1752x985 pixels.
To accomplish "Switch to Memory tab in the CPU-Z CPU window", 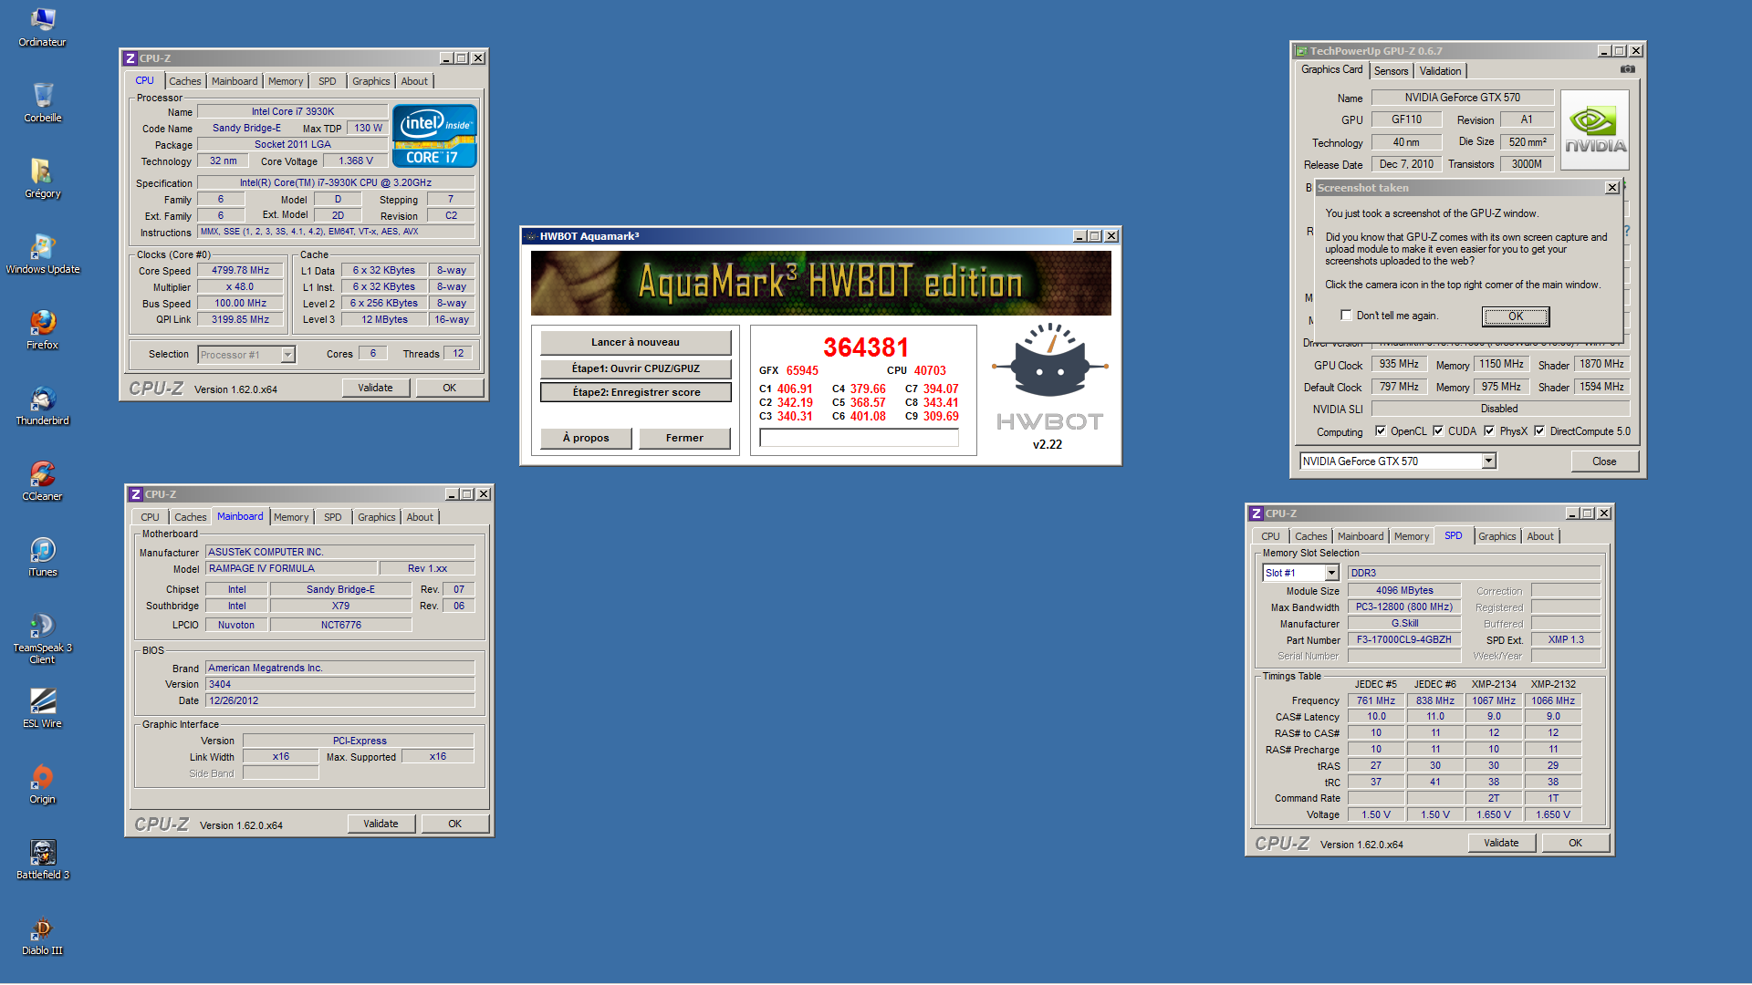I will [286, 81].
